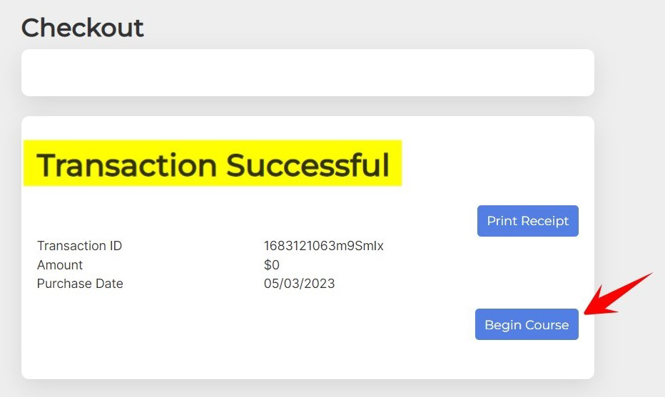Click the empty white panel under Checkout
Viewport: 665px width, 397px height.
pos(308,73)
